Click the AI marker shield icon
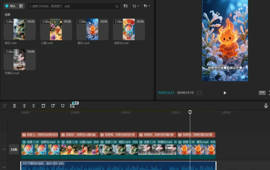The width and height of the screenshot is (270, 170). (53, 106)
